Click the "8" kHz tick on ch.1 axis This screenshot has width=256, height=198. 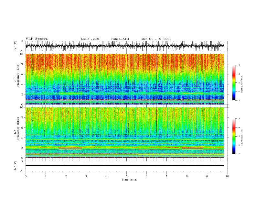[x=23, y=64]
